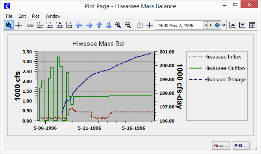Click the axis icon marked R
Image resolution: width=261 pixels, height=154 pixels.
[x=59, y=25]
